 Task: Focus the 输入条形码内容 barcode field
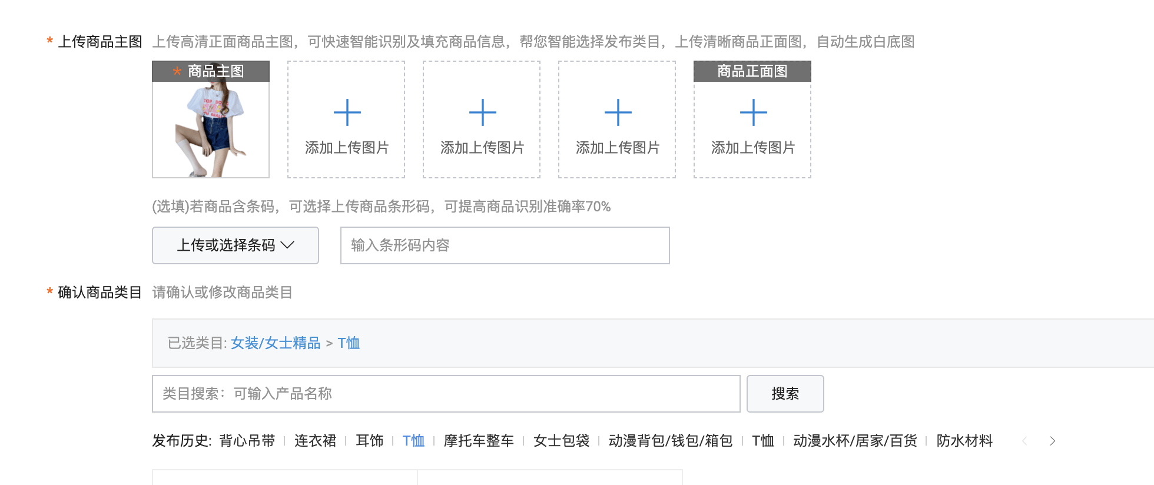coord(505,245)
